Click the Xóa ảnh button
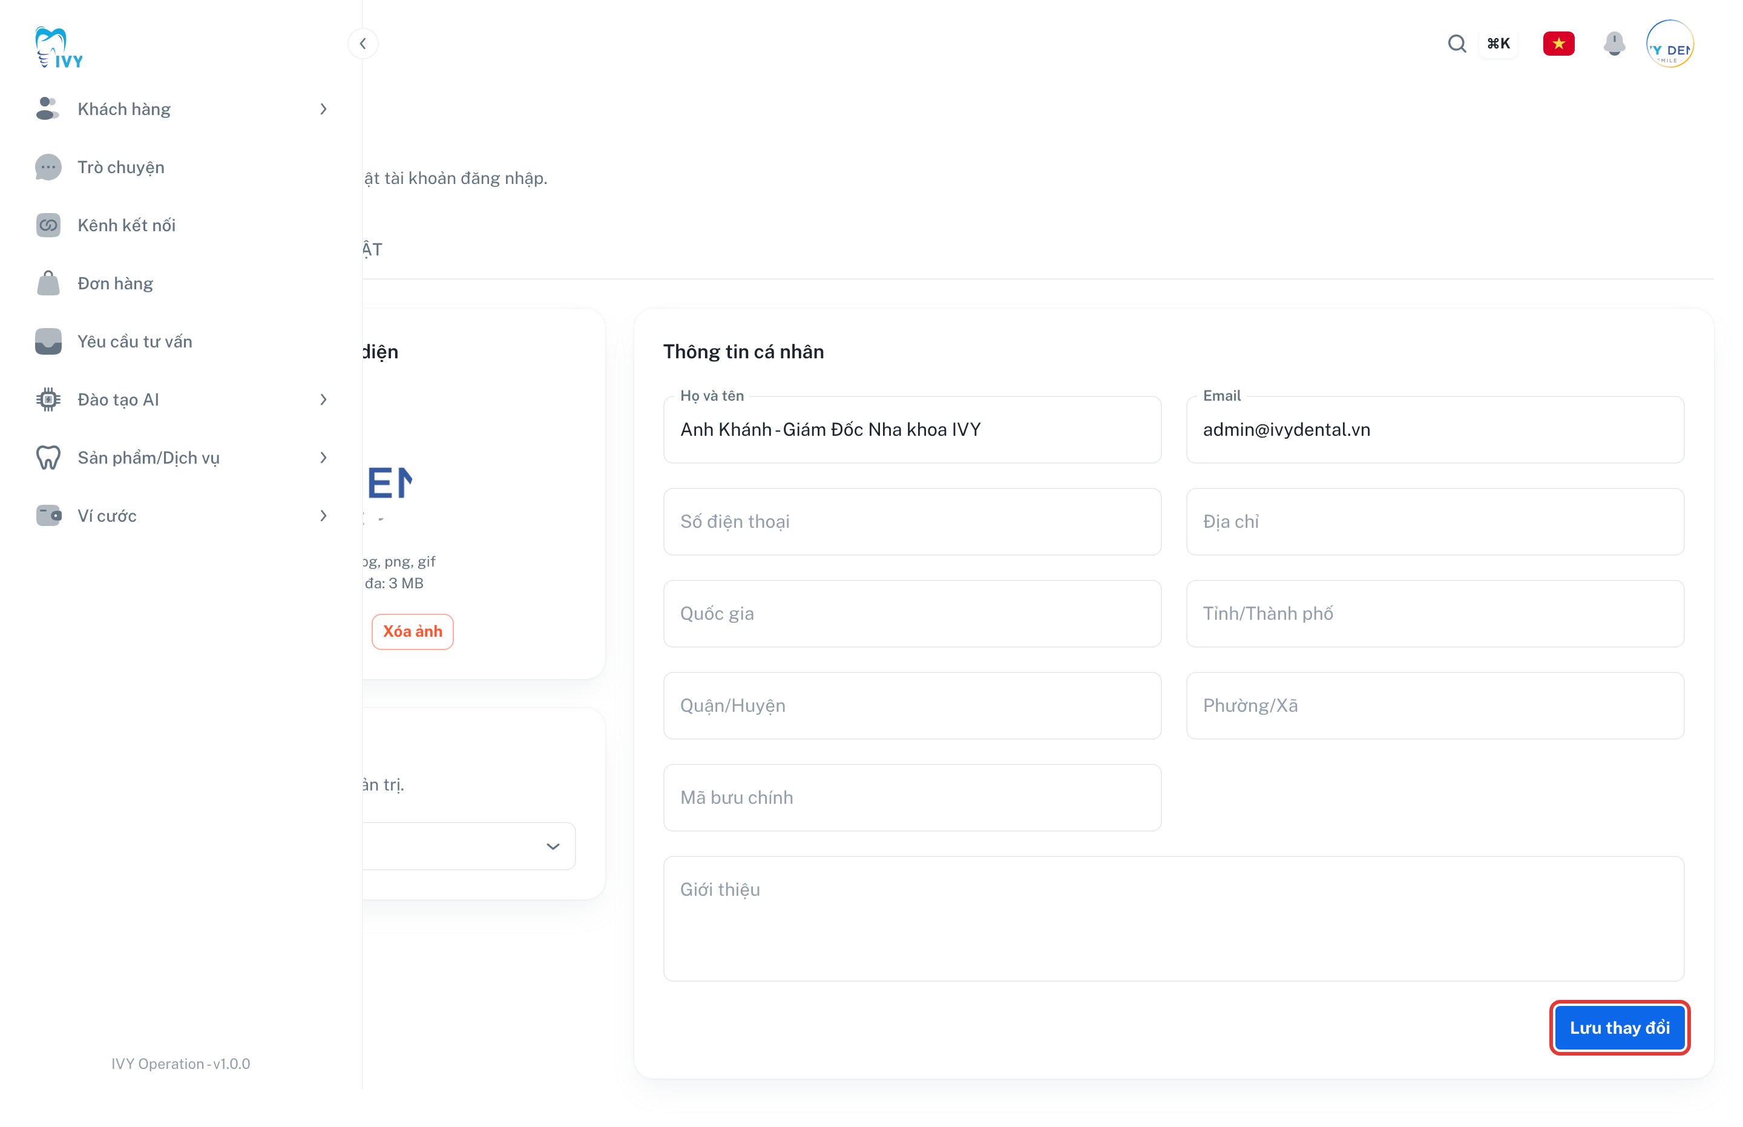This screenshot has height=1127, width=1743. tap(413, 631)
